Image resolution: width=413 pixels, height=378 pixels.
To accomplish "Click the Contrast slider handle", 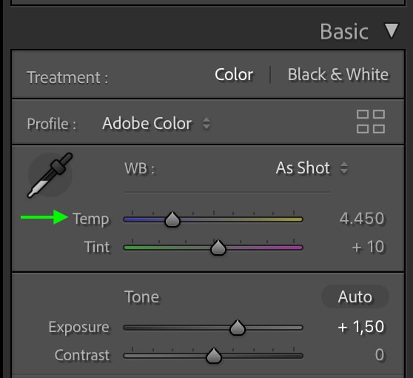I will click(214, 356).
